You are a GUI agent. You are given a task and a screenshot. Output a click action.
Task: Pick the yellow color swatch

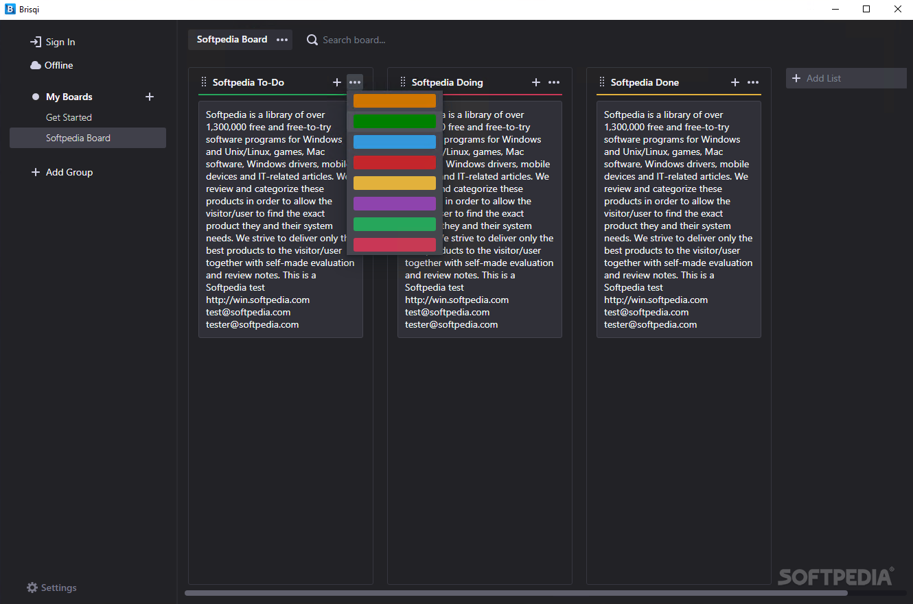tap(395, 183)
